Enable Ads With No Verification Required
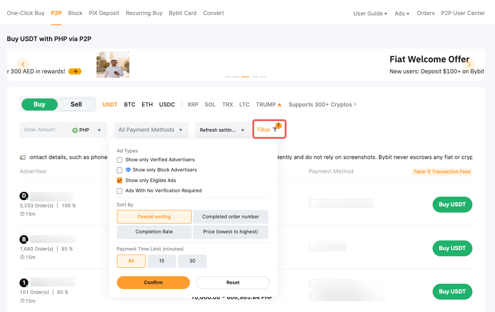Screen dimensions: 495x312 pyautogui.click(x=120, y=190)
